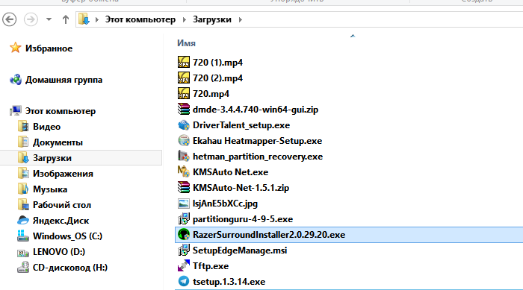Select IsjAnE5bXCc.jpg file name
The height and width of the screenshot is (290, 523).
click(x=225, y=204)
